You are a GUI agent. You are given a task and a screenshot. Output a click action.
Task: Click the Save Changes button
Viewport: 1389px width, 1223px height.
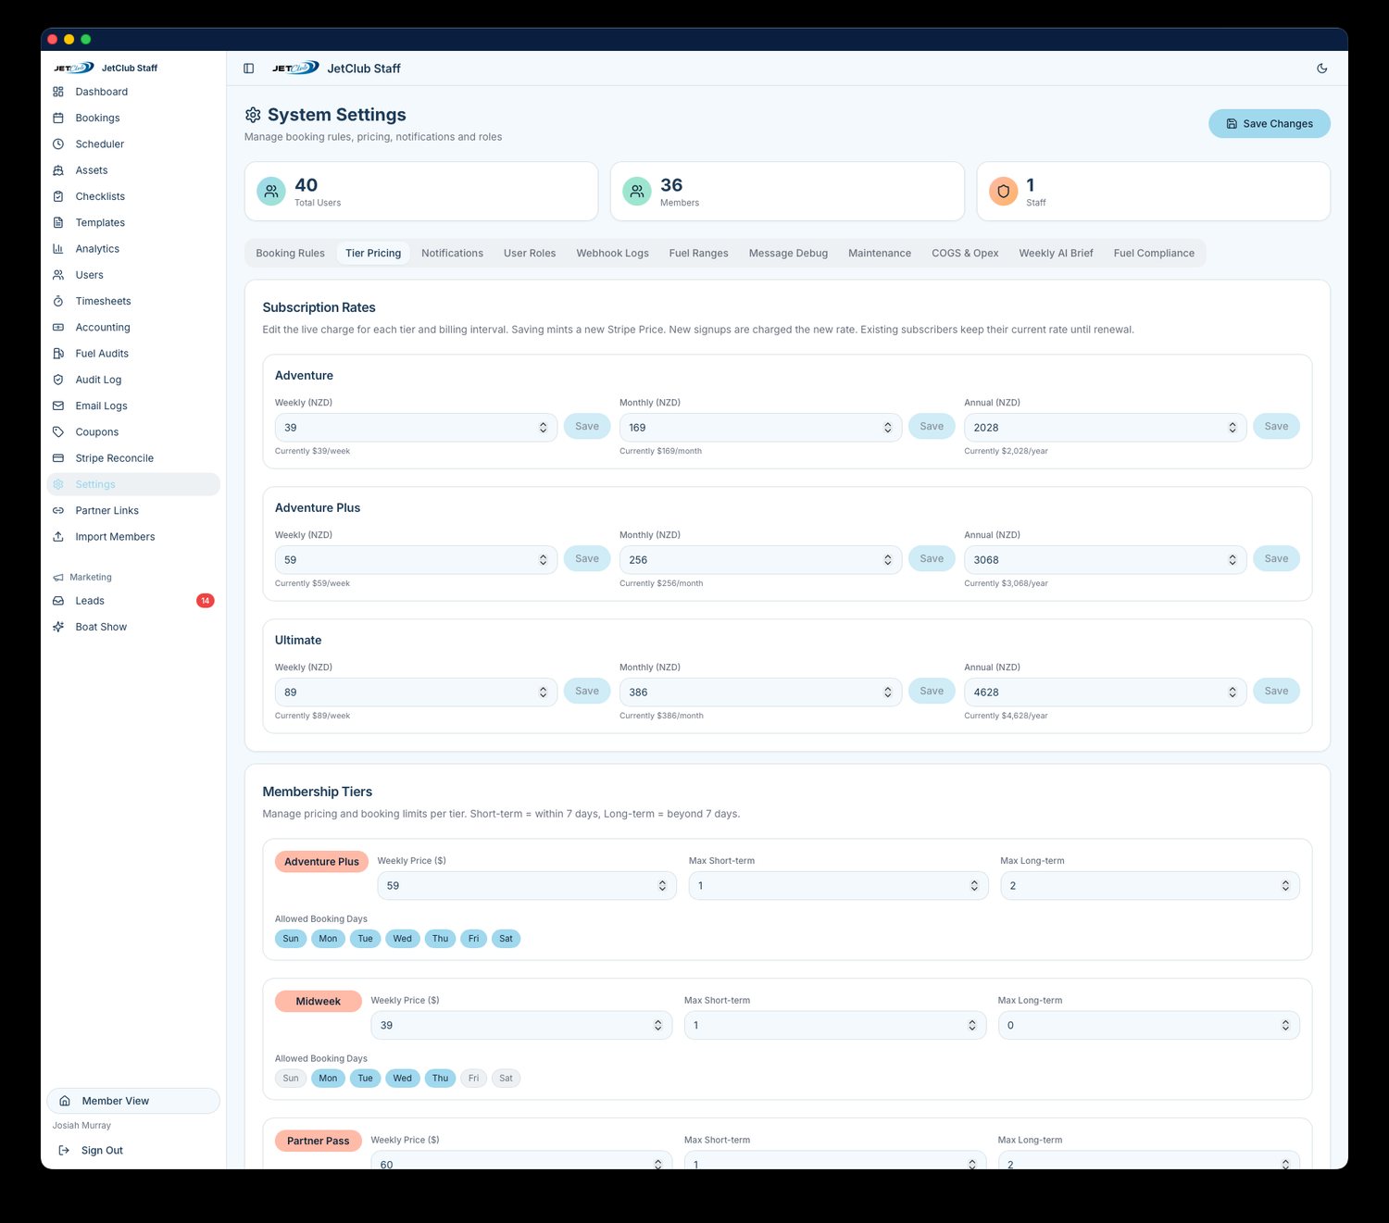click(1270, 124)
